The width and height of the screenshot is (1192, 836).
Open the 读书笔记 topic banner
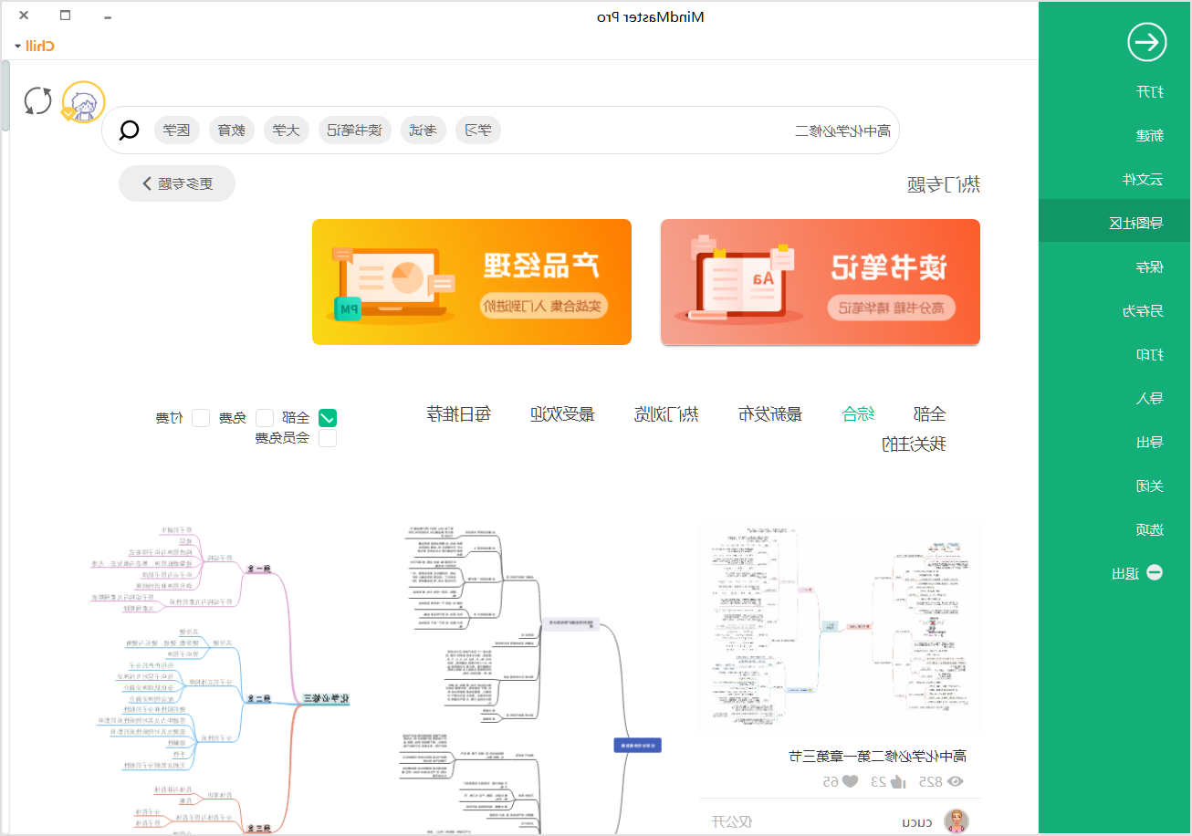(821, 282)
